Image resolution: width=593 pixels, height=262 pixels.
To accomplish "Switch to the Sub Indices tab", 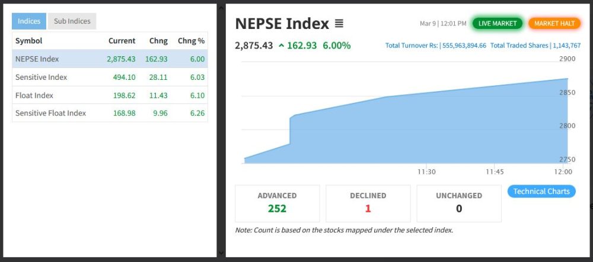I will [72, 21].
